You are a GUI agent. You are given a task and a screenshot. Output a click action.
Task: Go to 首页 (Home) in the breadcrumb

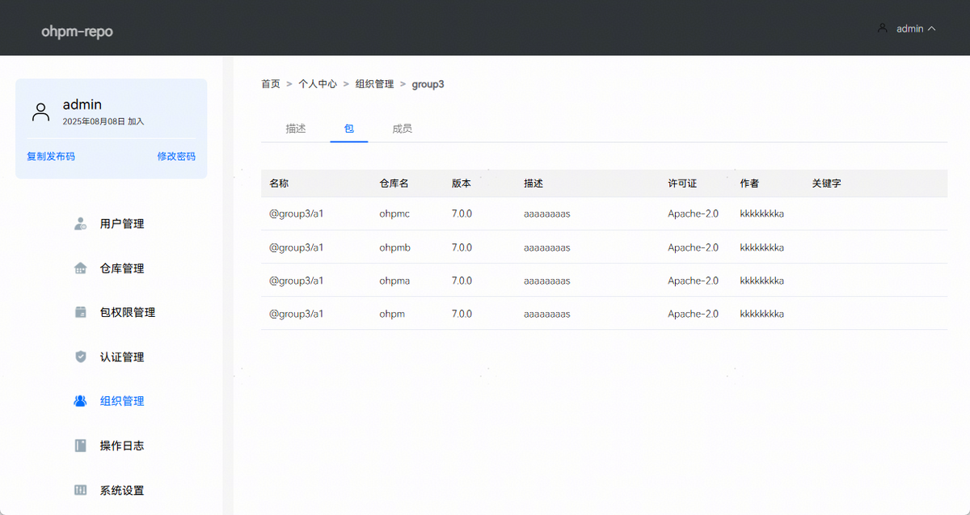pyautogui.click(x=271, y=84)
